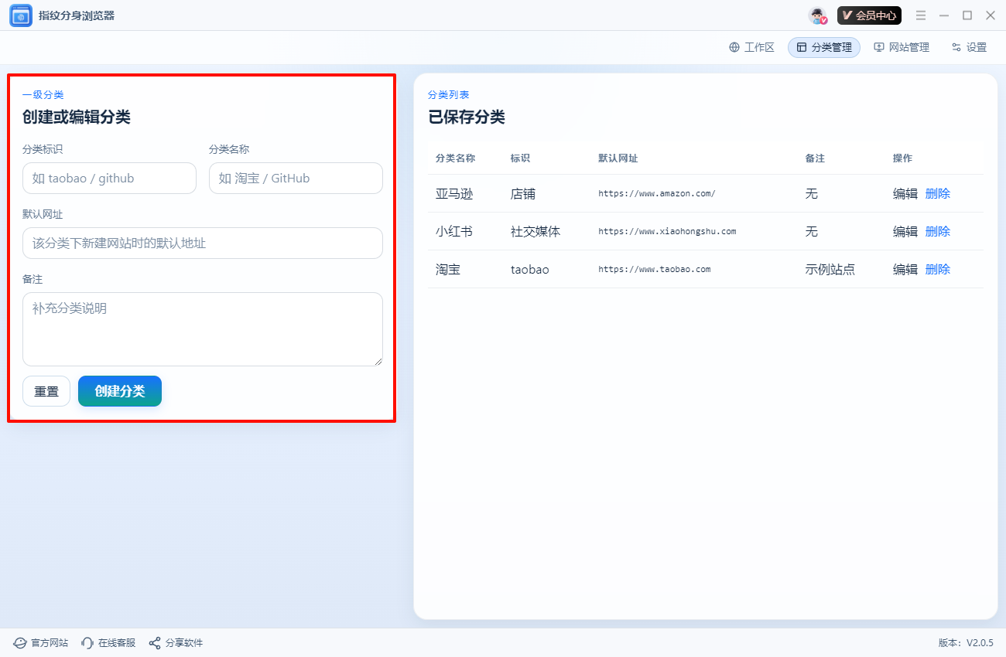Click the https://www.amazon.com/ URL cell
The height and width of the screenshot is (657, 1006).
pyautogui.click(x=657, y=193)
